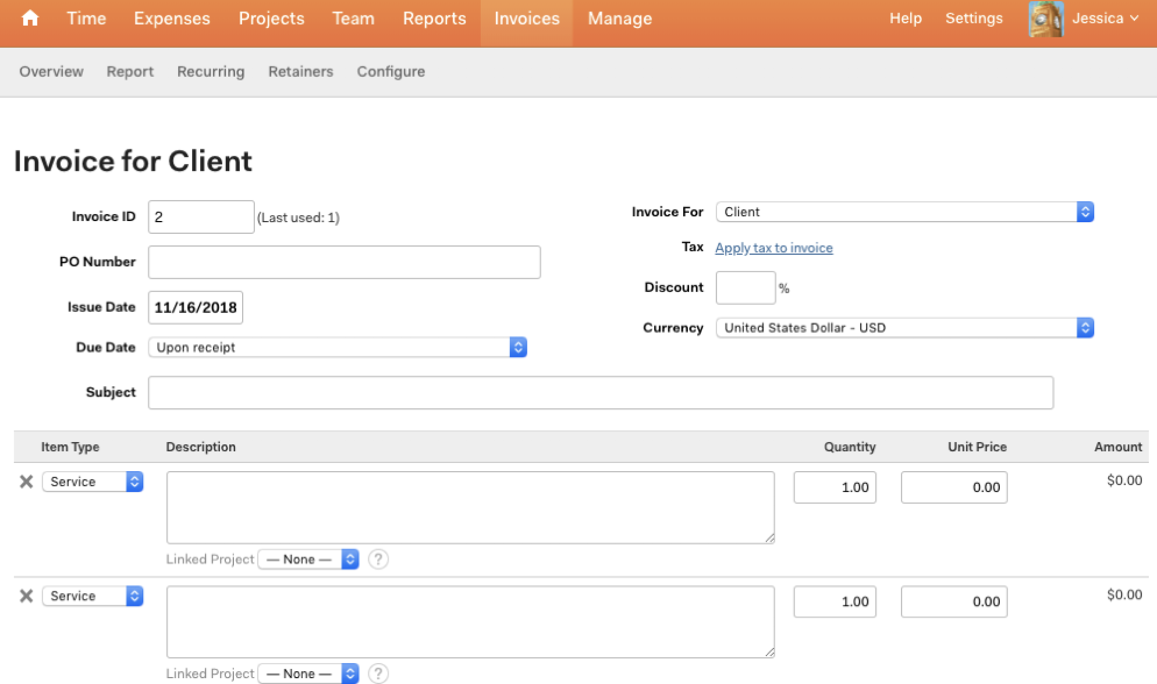This screenshot has height=684, width=1157.
Task: Click into the Subject text field
Action: click(x=600, y=393)
